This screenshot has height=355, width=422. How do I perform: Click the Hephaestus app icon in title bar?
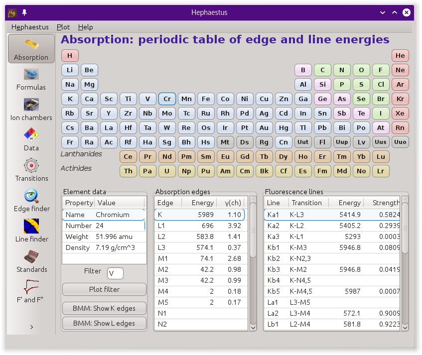click(x=12, y=12)
